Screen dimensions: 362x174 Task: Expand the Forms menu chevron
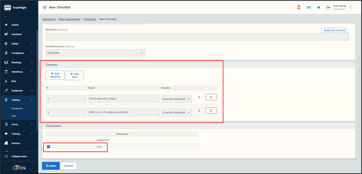tap(32, 124)
